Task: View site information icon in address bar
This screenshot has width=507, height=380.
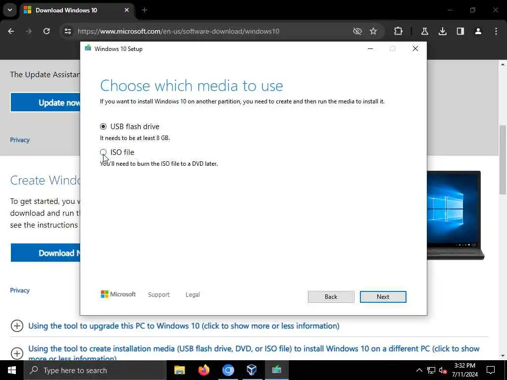Action: (x=67, y=31)
